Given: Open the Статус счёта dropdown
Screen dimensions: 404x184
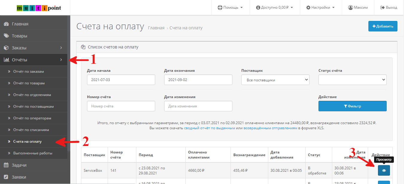Looking at the screenshot, I should 353,80.
